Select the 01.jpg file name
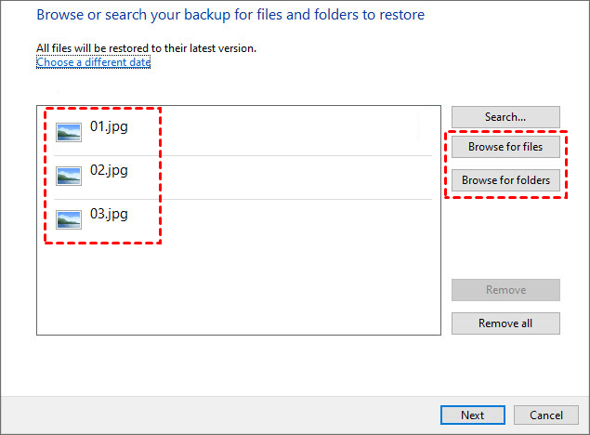This screenshot has width=590, height=435. [109, 126]
